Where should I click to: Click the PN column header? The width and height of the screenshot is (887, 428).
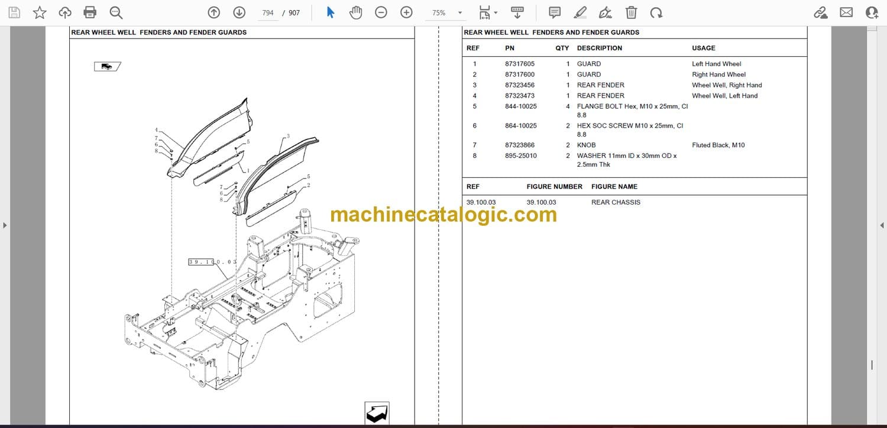coord(510,48)
